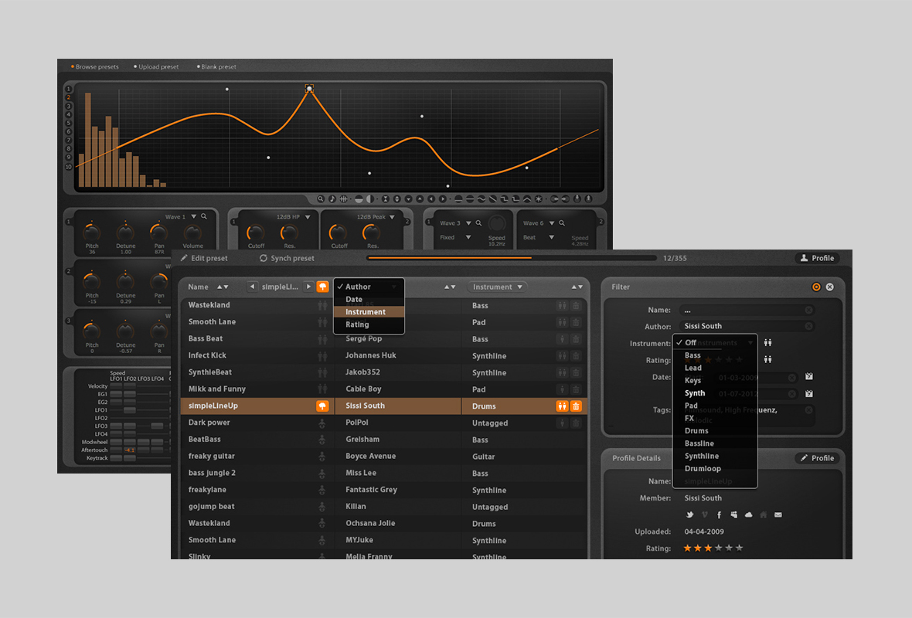This screenshot has height=618, width=912.
Task: Click the right arrow icon in envelope toolbar
Action: click(x=443, y=199)
